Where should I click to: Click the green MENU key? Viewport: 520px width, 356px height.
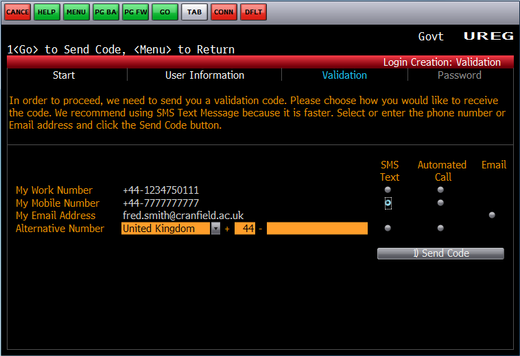(76, 12)
